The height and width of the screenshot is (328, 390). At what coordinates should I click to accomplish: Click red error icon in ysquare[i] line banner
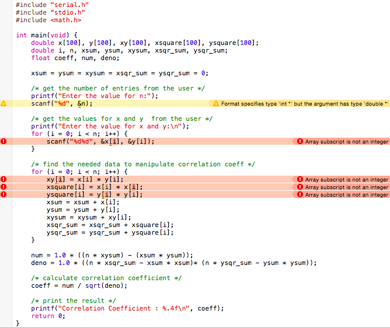[300, 195]
